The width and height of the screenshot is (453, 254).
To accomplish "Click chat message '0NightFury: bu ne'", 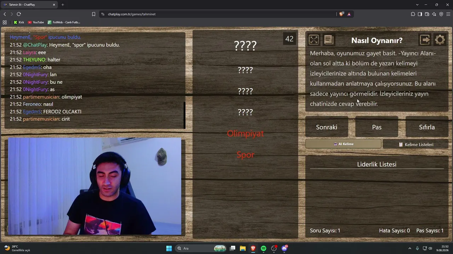I will click(36, 82).
